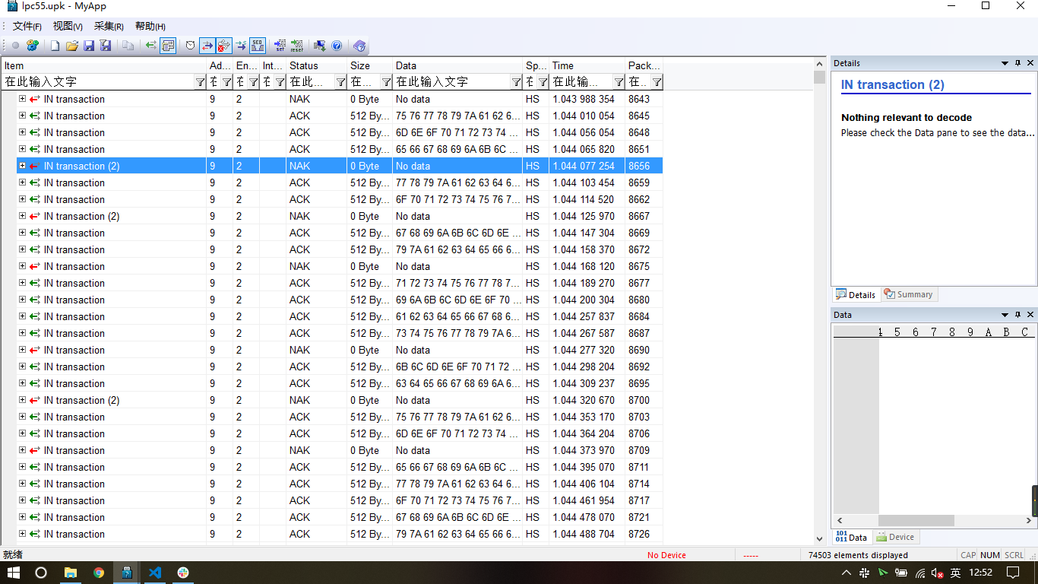Screen dimensions: 1038x584
Task: Save the capture with the floppy disk icon
Action: click(89, 46)
